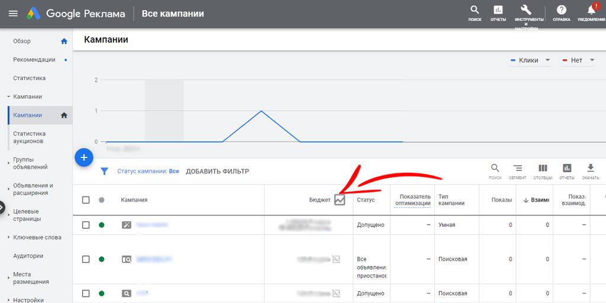The width and height of the screenshot is (606, 303).
Task: Check the Smart campaign row checkbox
Action: point(86,225)
